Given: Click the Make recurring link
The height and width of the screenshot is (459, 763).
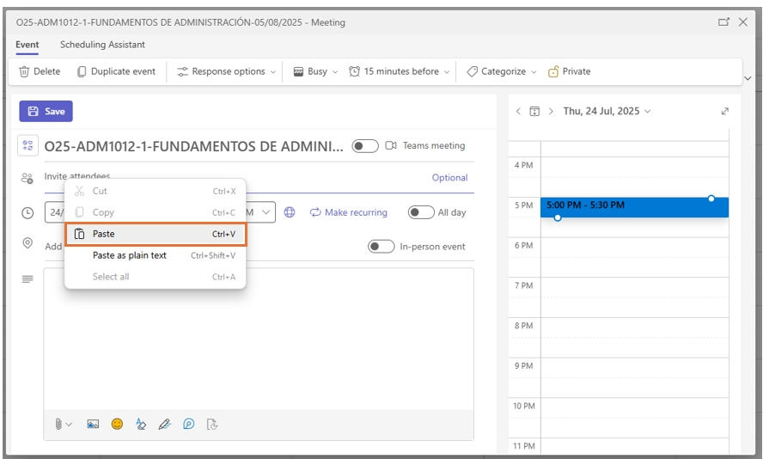Looking at the screenshot, I should click(348, 212).
